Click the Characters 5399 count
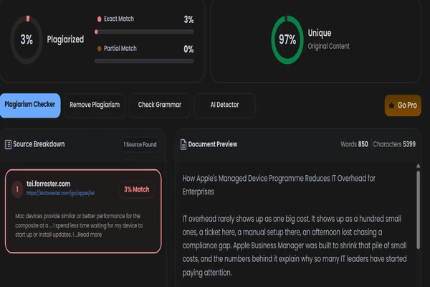 [x=394, y=144]
